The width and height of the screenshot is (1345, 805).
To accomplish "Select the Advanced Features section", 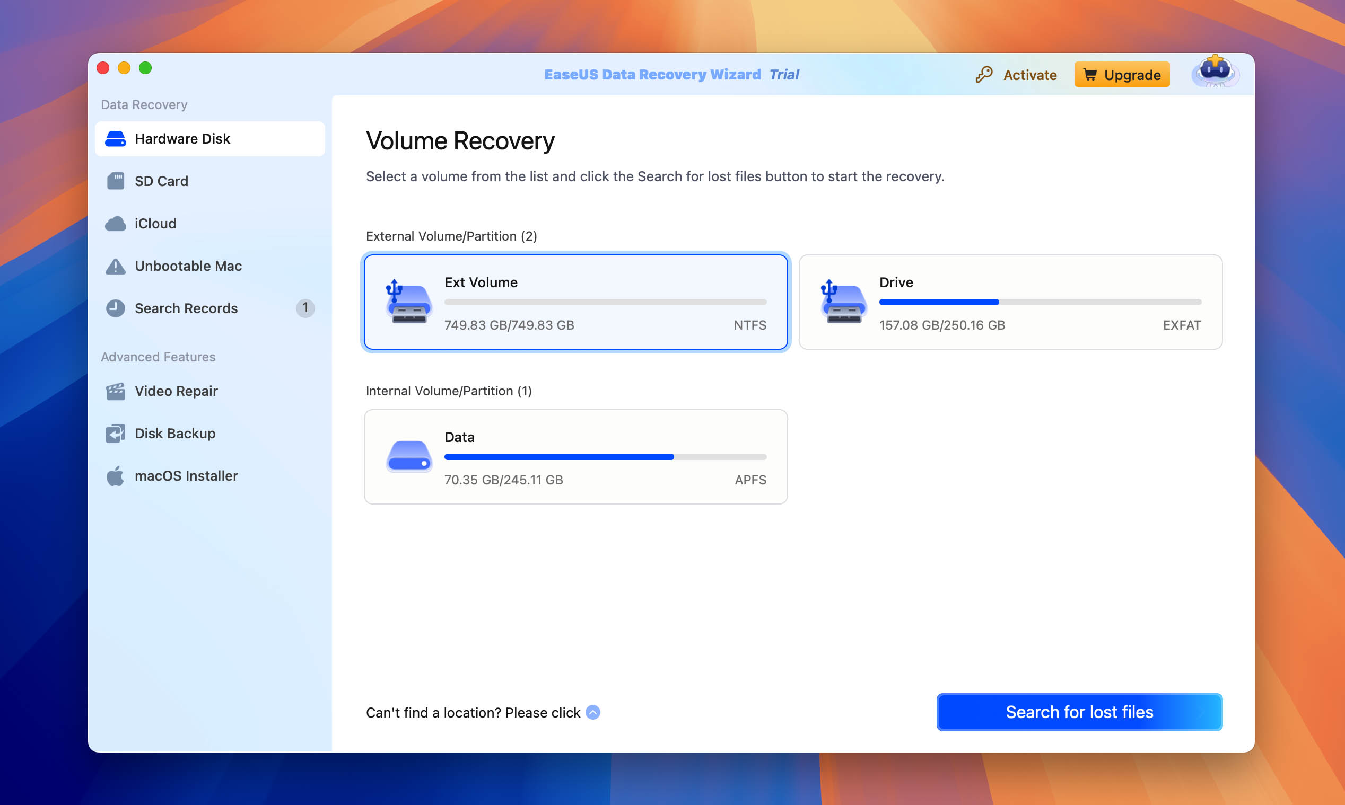I will click(158, 356).
